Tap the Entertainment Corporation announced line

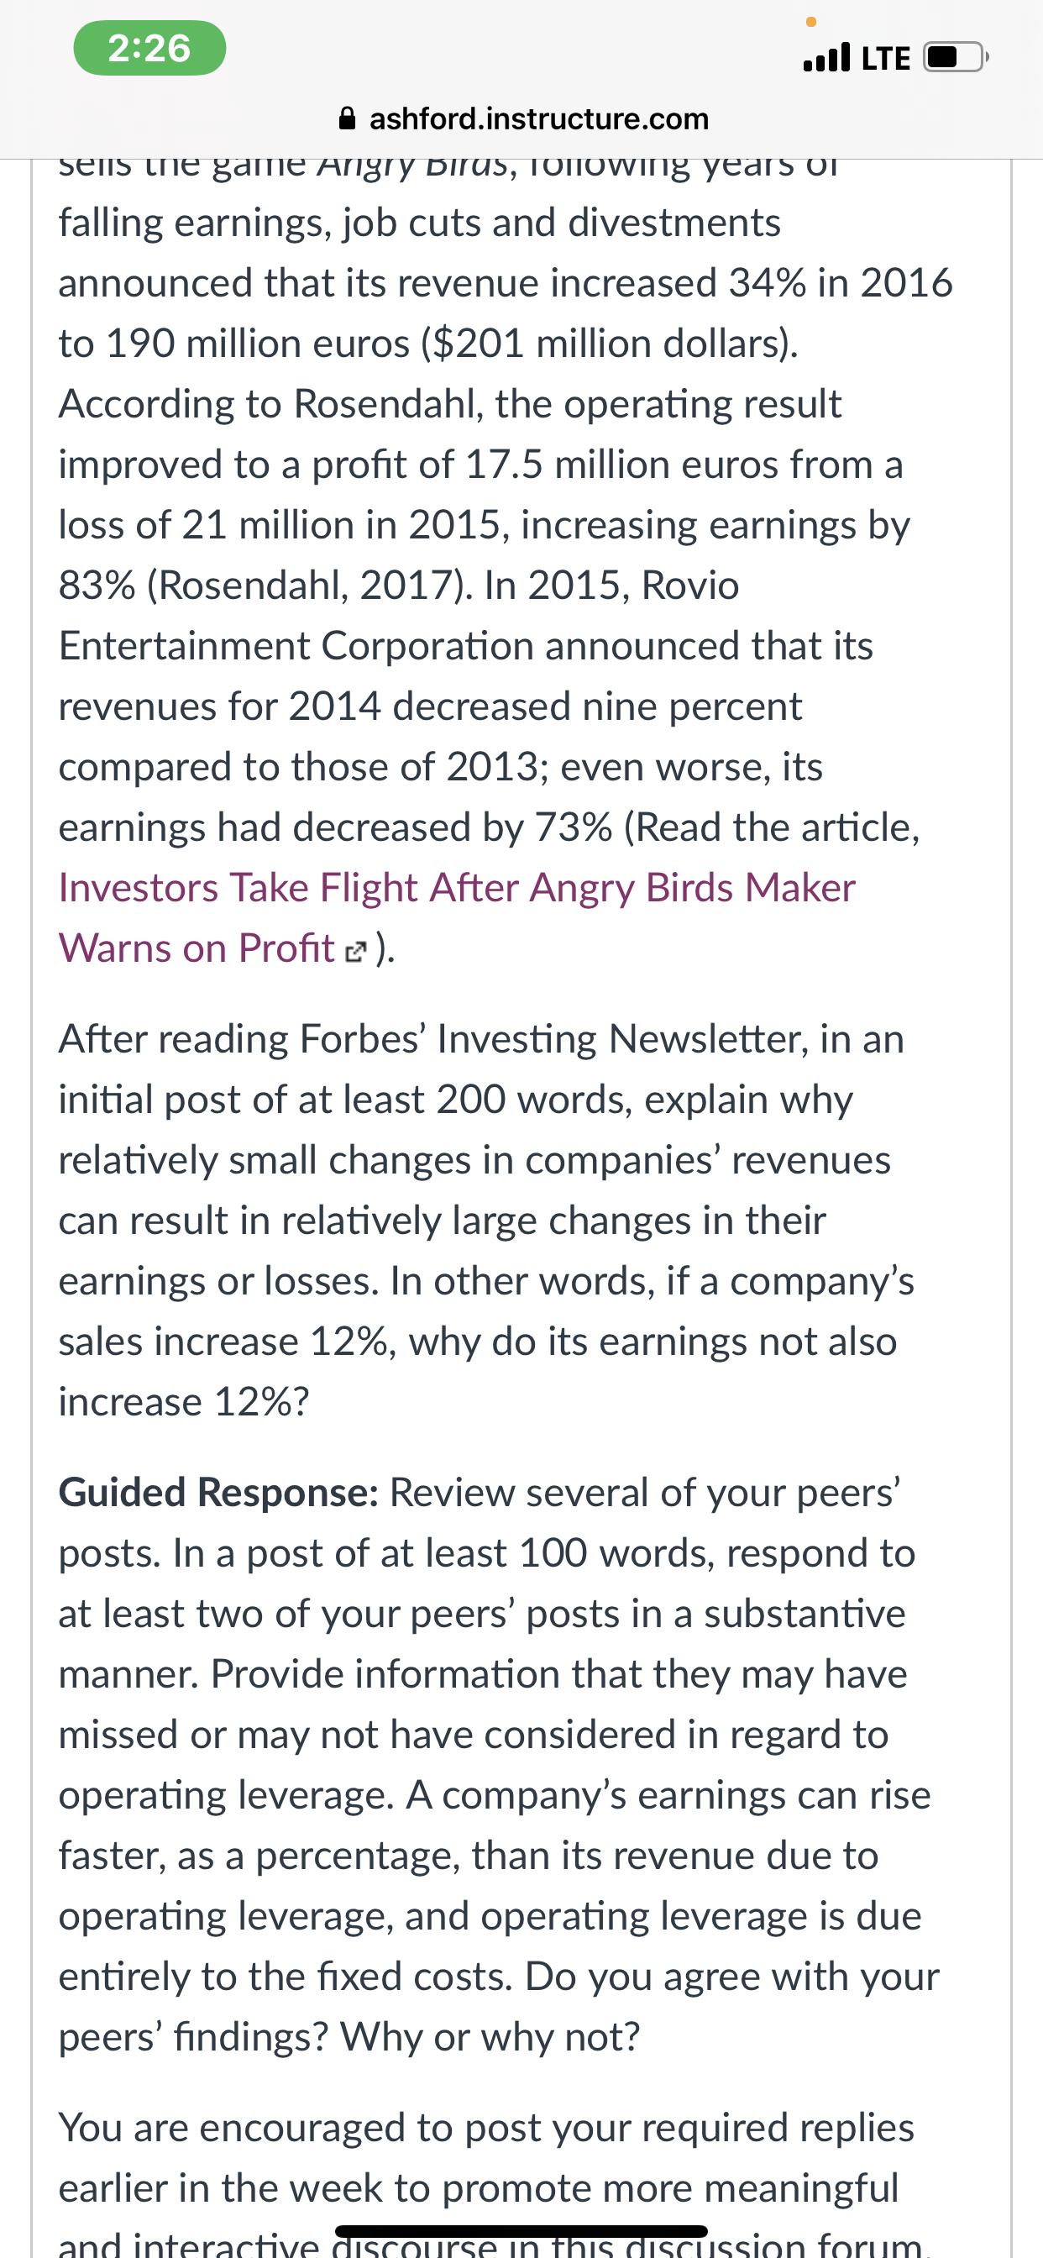click(x=466, y=645)
